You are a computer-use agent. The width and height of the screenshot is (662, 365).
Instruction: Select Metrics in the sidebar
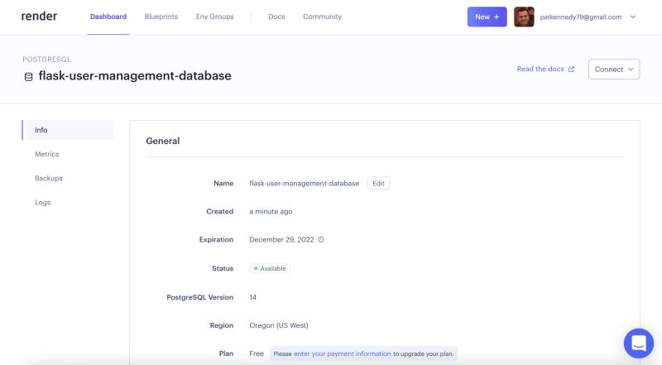(47, 154)
